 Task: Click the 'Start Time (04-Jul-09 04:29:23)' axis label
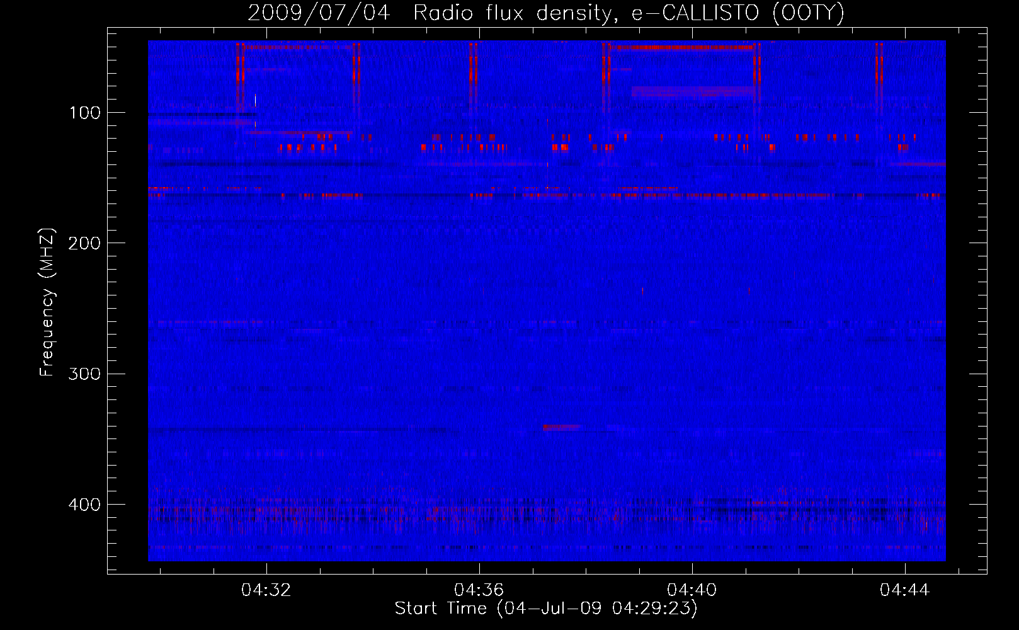546,609
